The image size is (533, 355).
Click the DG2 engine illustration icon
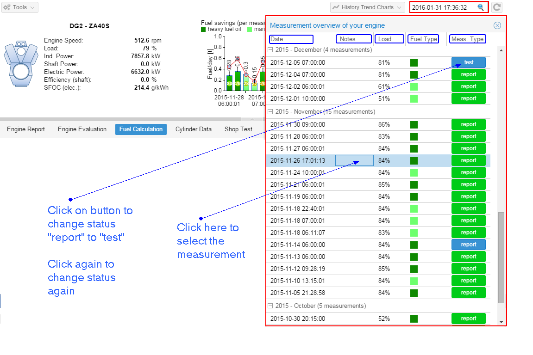point(20,62)
